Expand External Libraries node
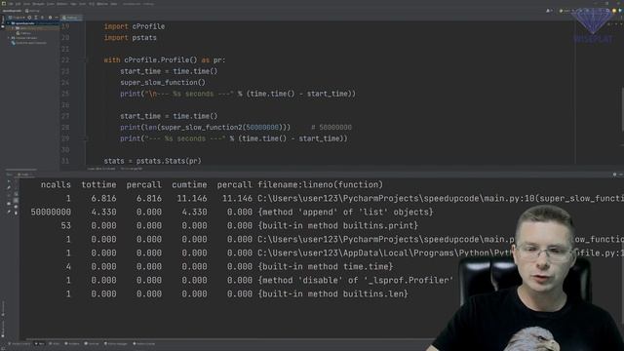The image size is (624, 351). pyautogui.click(x=9, y=38)
